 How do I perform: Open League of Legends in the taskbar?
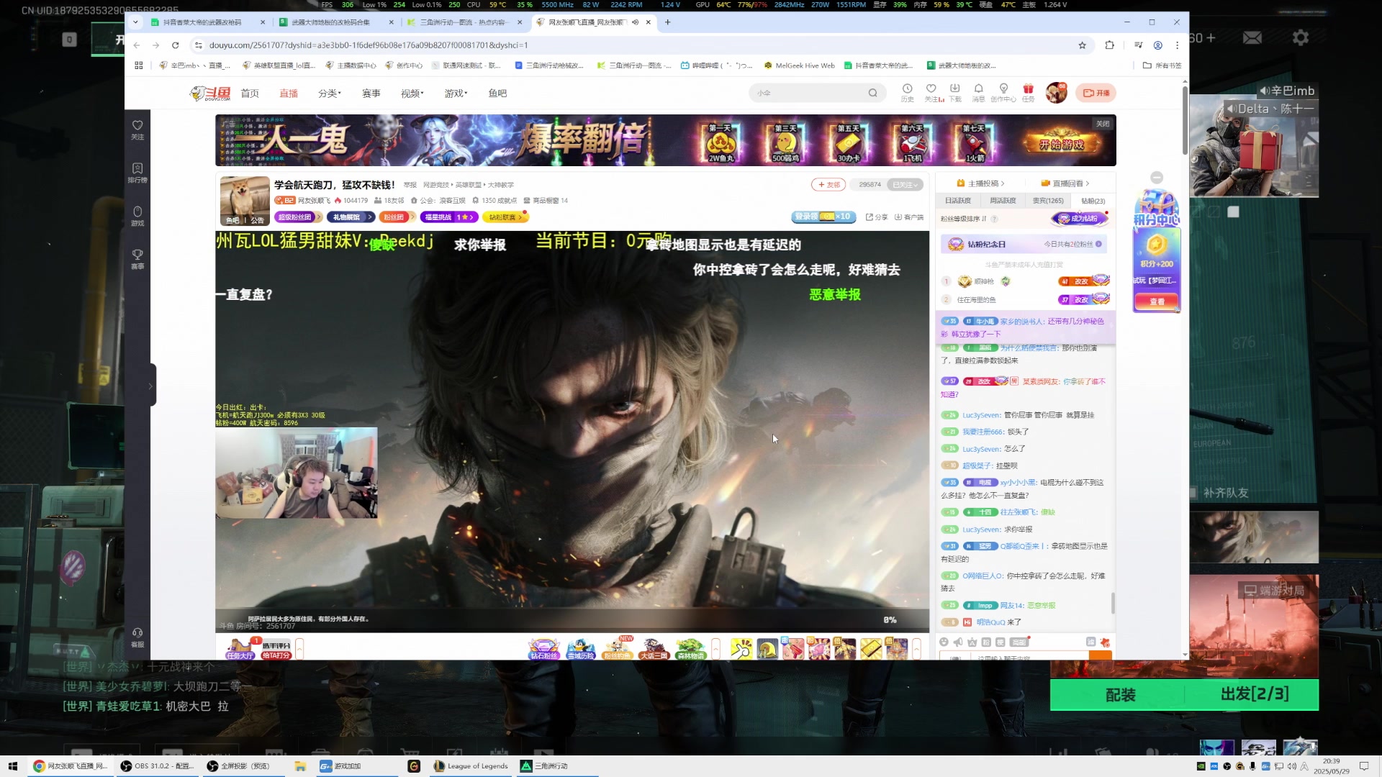471,766
